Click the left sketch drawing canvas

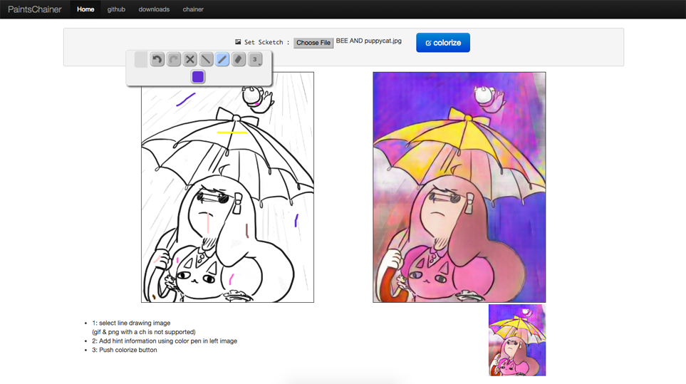pyautogui.click(x=227, y=187)
